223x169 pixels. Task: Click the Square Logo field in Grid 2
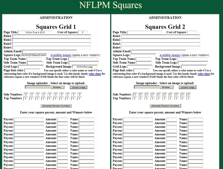(143, 55)
